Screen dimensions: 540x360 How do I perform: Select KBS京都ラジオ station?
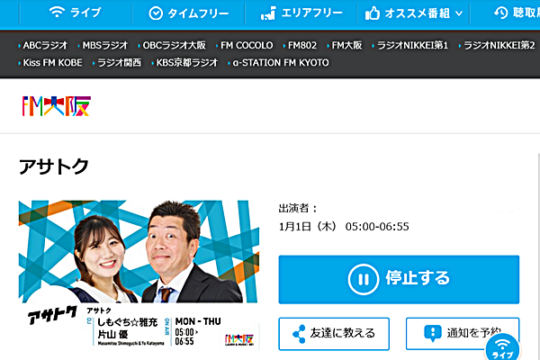185,63
